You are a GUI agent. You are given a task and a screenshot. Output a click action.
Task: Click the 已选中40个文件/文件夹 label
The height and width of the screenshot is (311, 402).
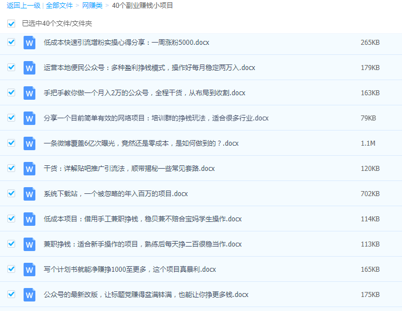57,24
